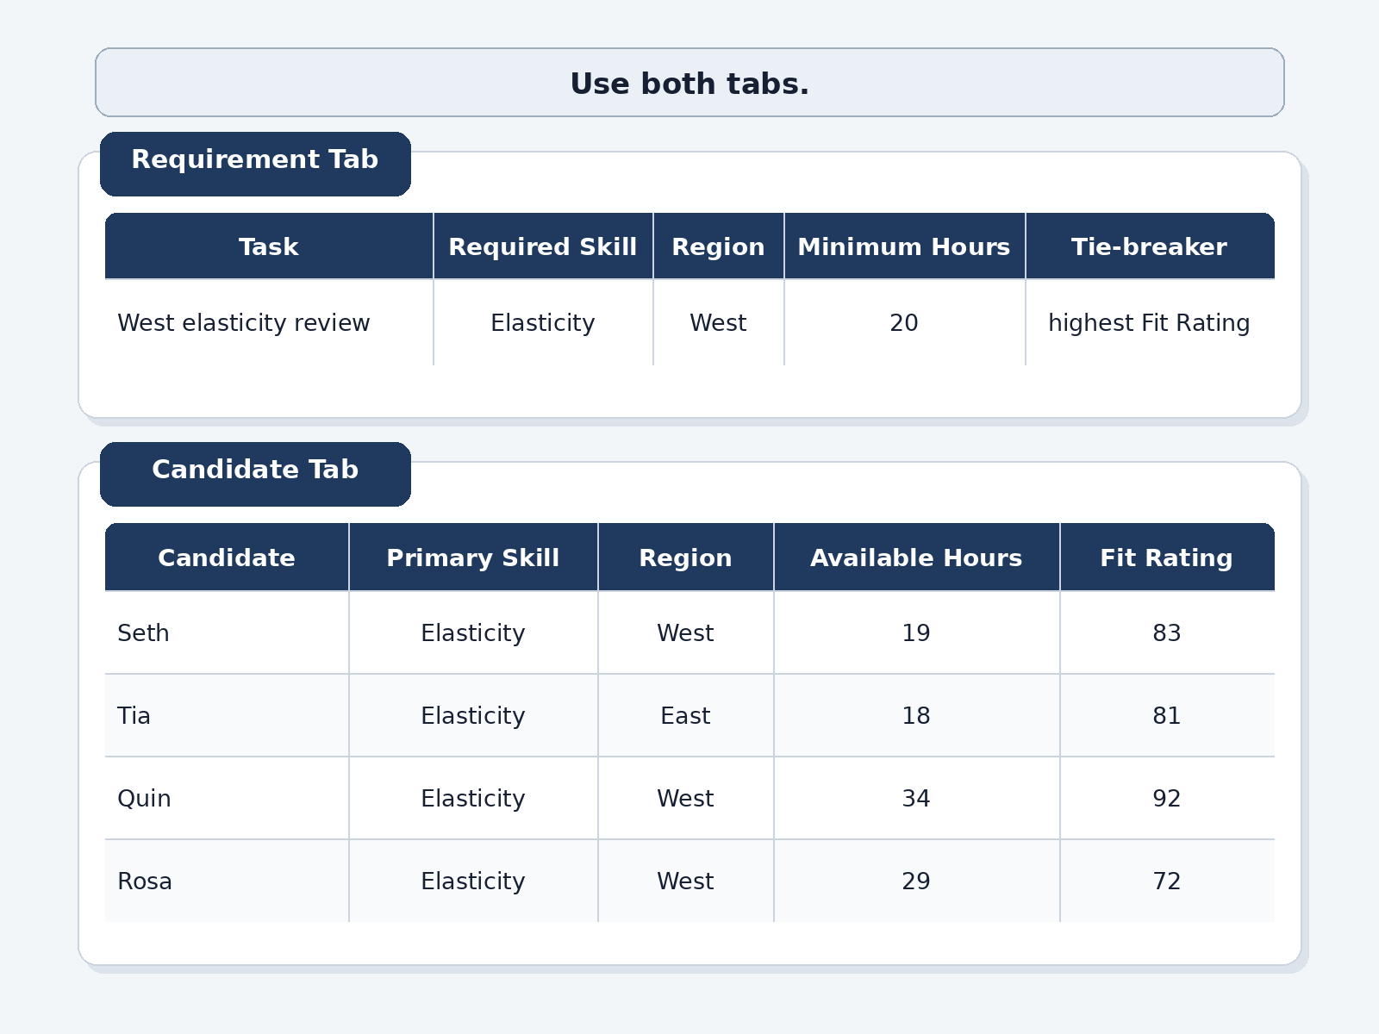Select the Required Skill value Elasticity
The width and height of the screenshot is (1379, 1034).
point(543,323)
